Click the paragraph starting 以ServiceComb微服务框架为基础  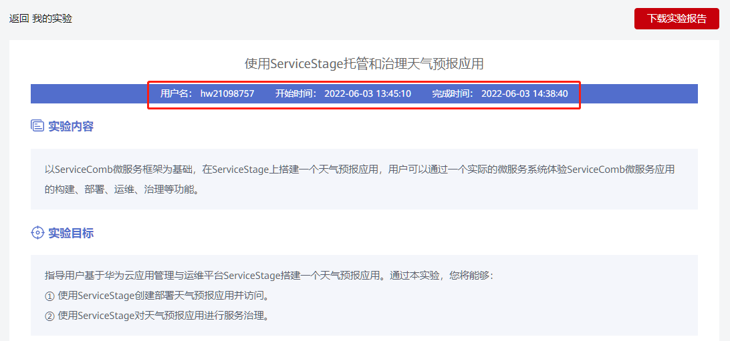[x=360, y=169]
